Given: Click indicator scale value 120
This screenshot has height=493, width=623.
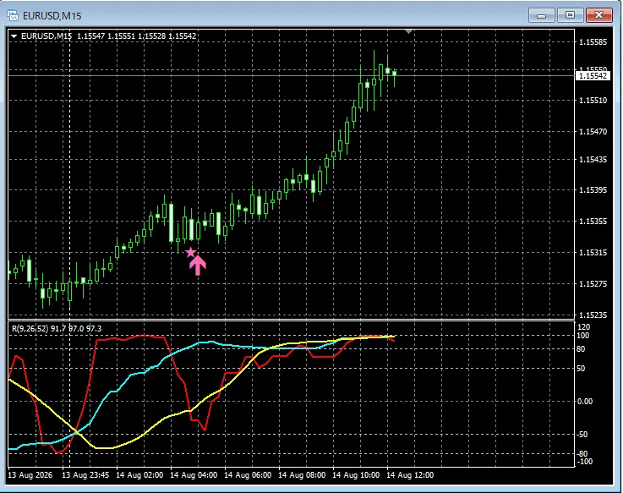Looking at the screenshot, I should click(x=583, y=326).
